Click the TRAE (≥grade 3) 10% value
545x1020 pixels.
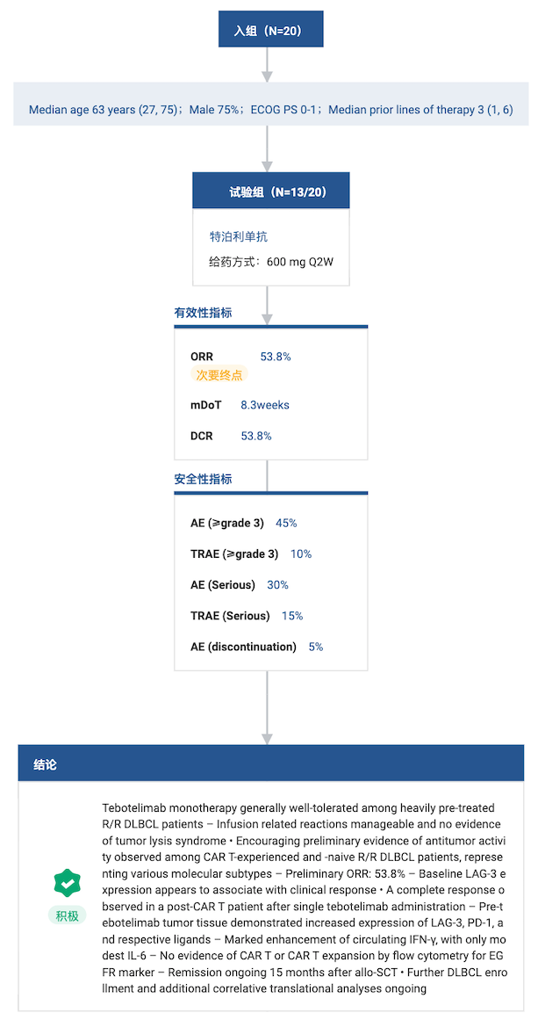[x=301, y=554]
